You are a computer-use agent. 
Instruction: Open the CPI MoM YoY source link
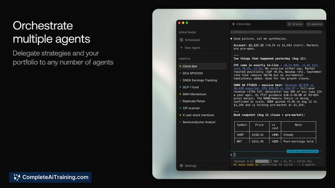(301, 65)
